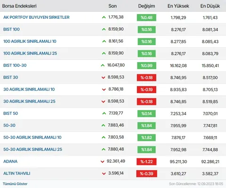
Task: Click the %1.82 change badge
Action: [146, 138]
